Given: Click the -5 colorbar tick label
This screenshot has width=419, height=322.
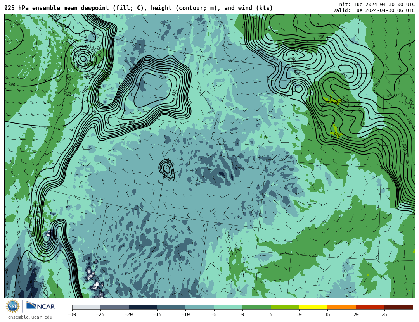Looking at the screenshot, I should pos(214,315).
